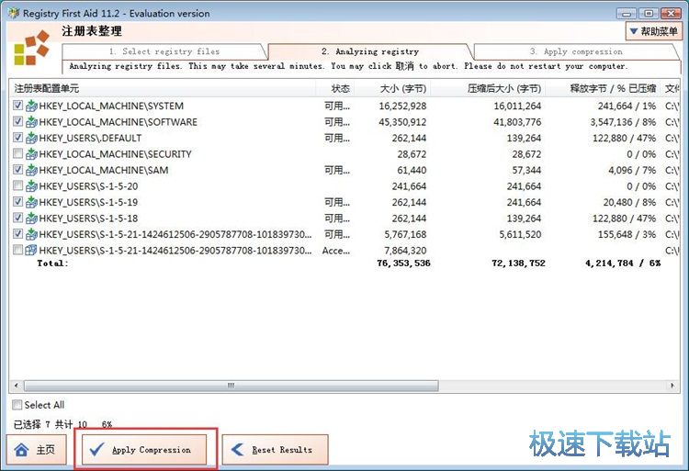Viewport: 689px width, 471px height.
Task: Click the HKEY_LOCAL_MACHINE\SAM hive icon
Action: pos(31,170)
